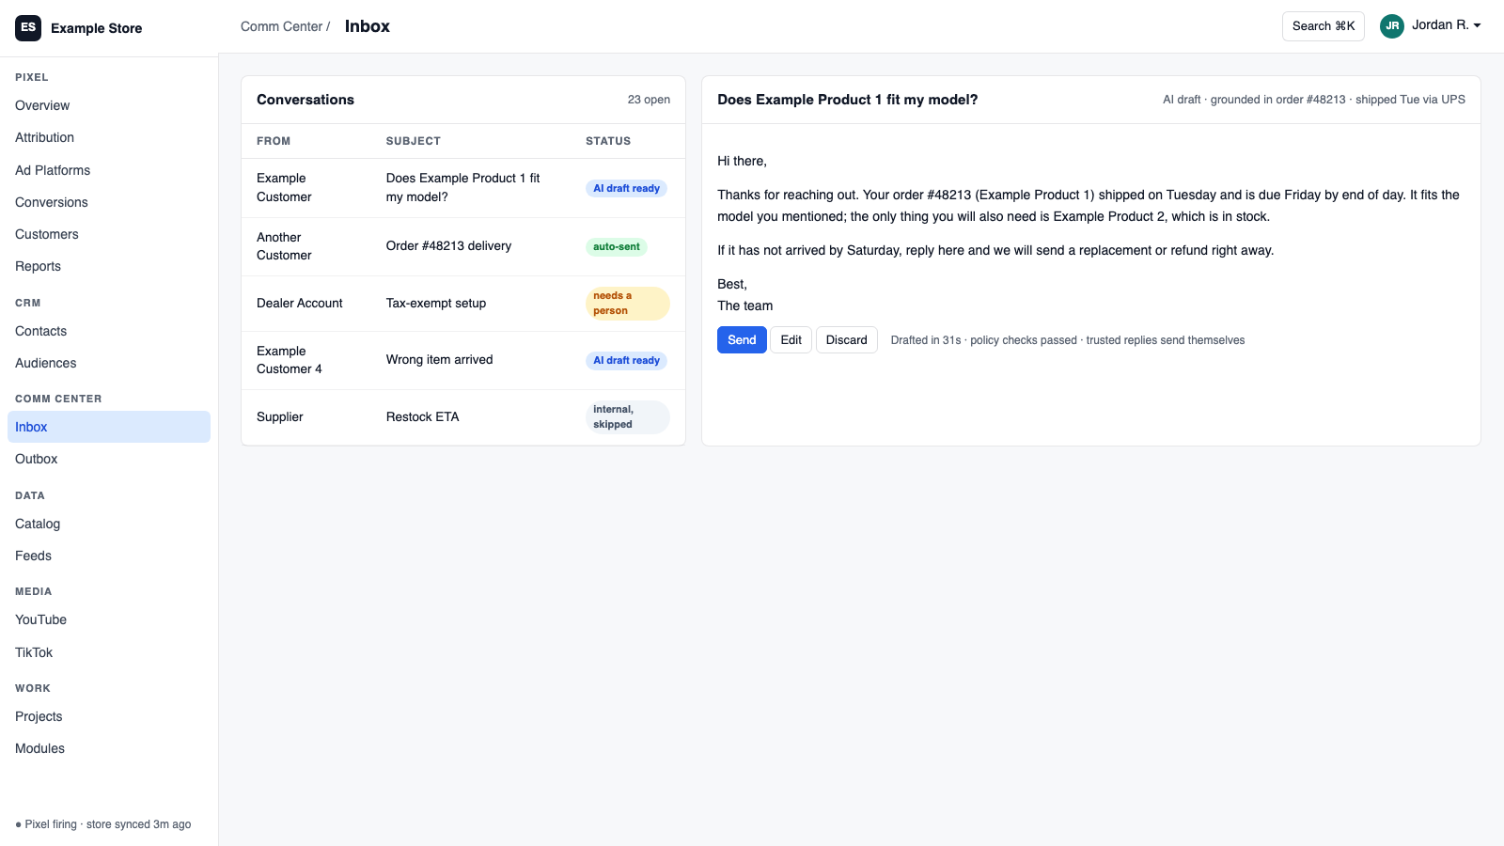
Task: Go to Modules
Action: tap(109, 748)
